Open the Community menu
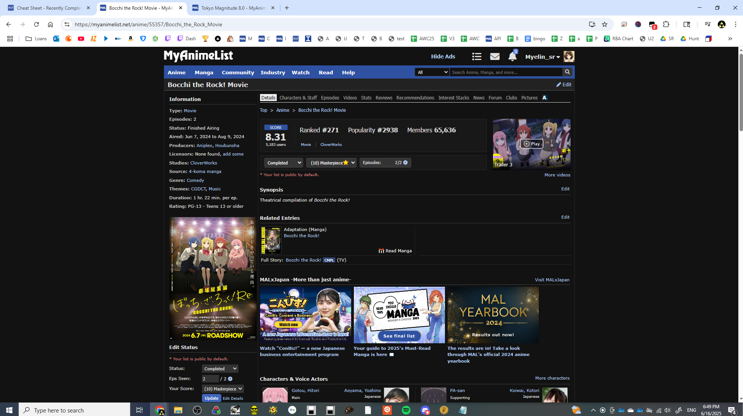 click(x=238, y=72)
